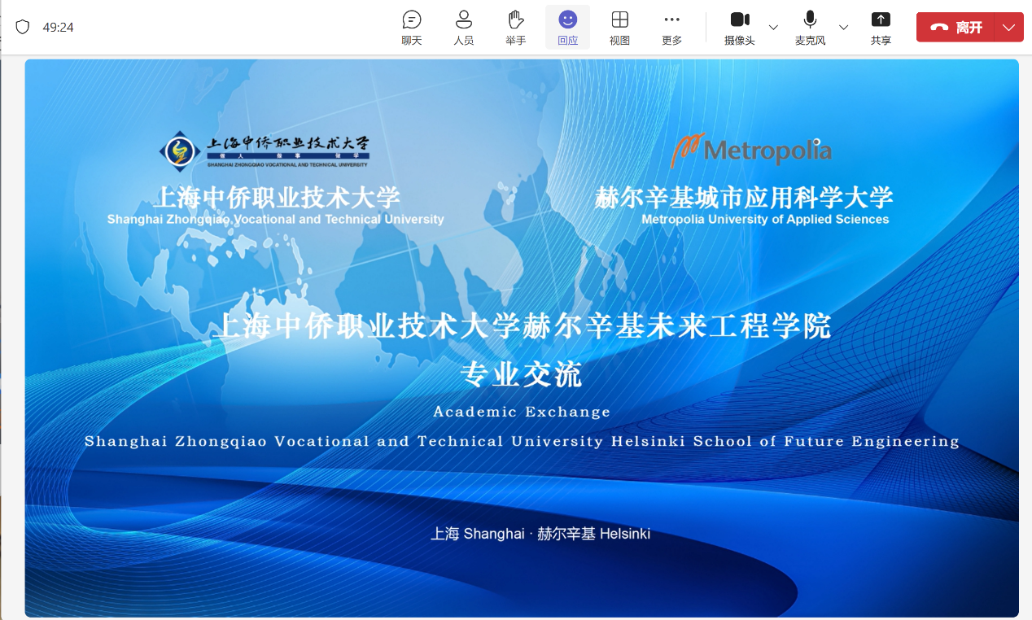
Task: Open the dropdown arrow beside Leave
Action: point(1009,27)
